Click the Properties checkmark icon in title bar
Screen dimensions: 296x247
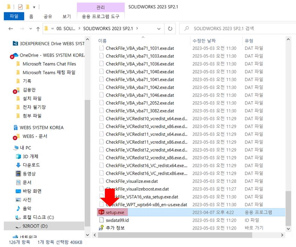[x=20, y=7]
